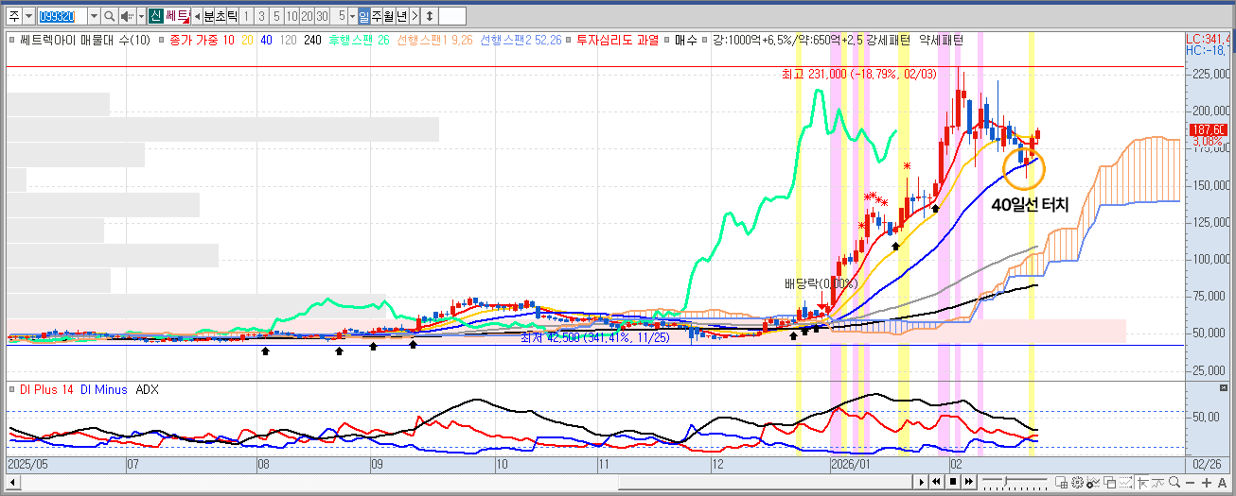Select the 일 (daily) chart period

click(364, 16)
